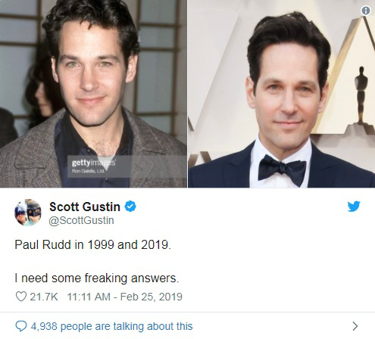This screenshot has width=375, height=339.
Task: Click the 11:11 AM timestamp
Action: [89, 297]
